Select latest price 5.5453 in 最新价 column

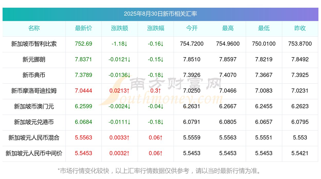tap(83, 153)
